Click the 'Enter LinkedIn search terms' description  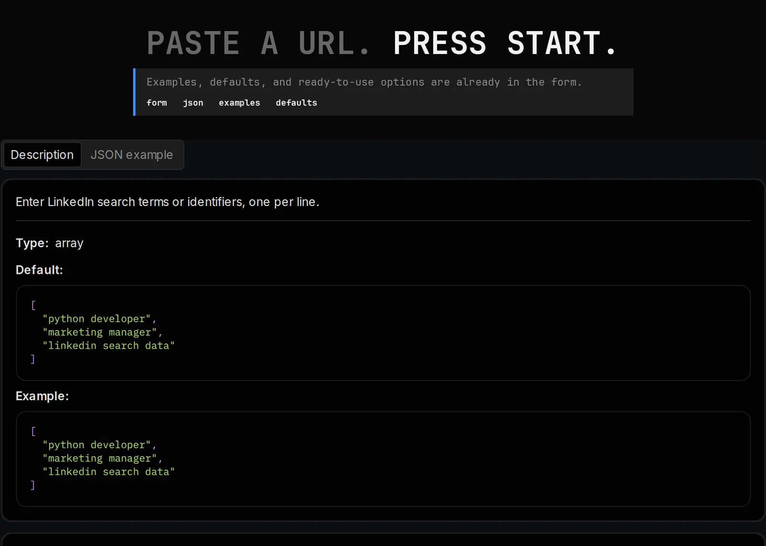pos(167,202)
